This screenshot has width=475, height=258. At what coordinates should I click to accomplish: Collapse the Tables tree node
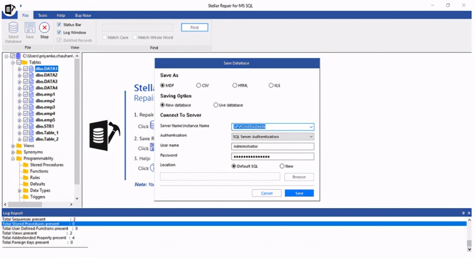click(13, 62)
